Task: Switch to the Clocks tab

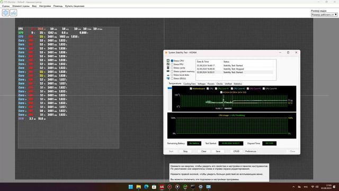Action: point(219,84)
